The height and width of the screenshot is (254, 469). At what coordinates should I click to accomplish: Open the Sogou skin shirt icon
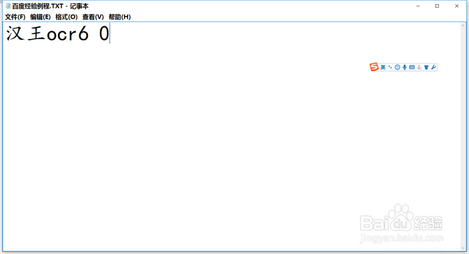pos(426,67)
